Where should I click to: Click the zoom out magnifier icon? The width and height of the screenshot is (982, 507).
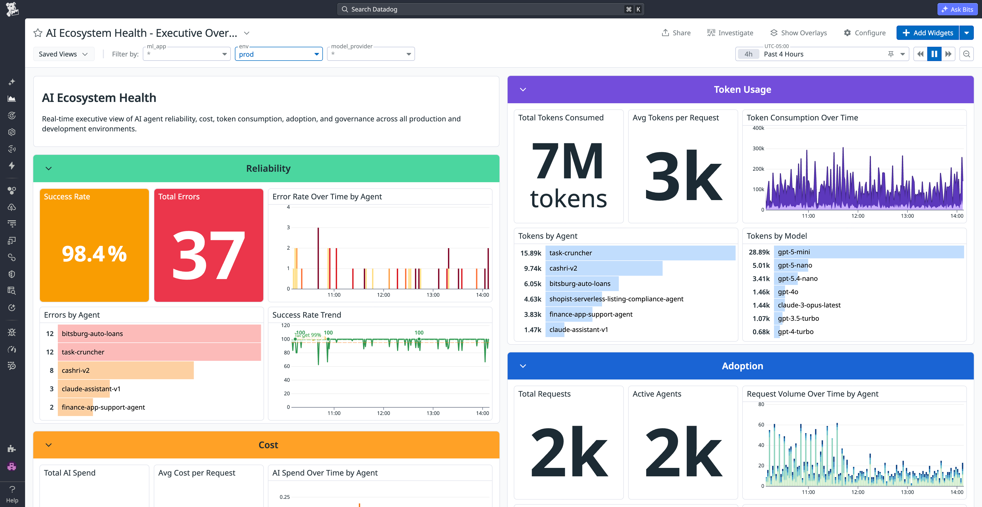coord(966,54)
